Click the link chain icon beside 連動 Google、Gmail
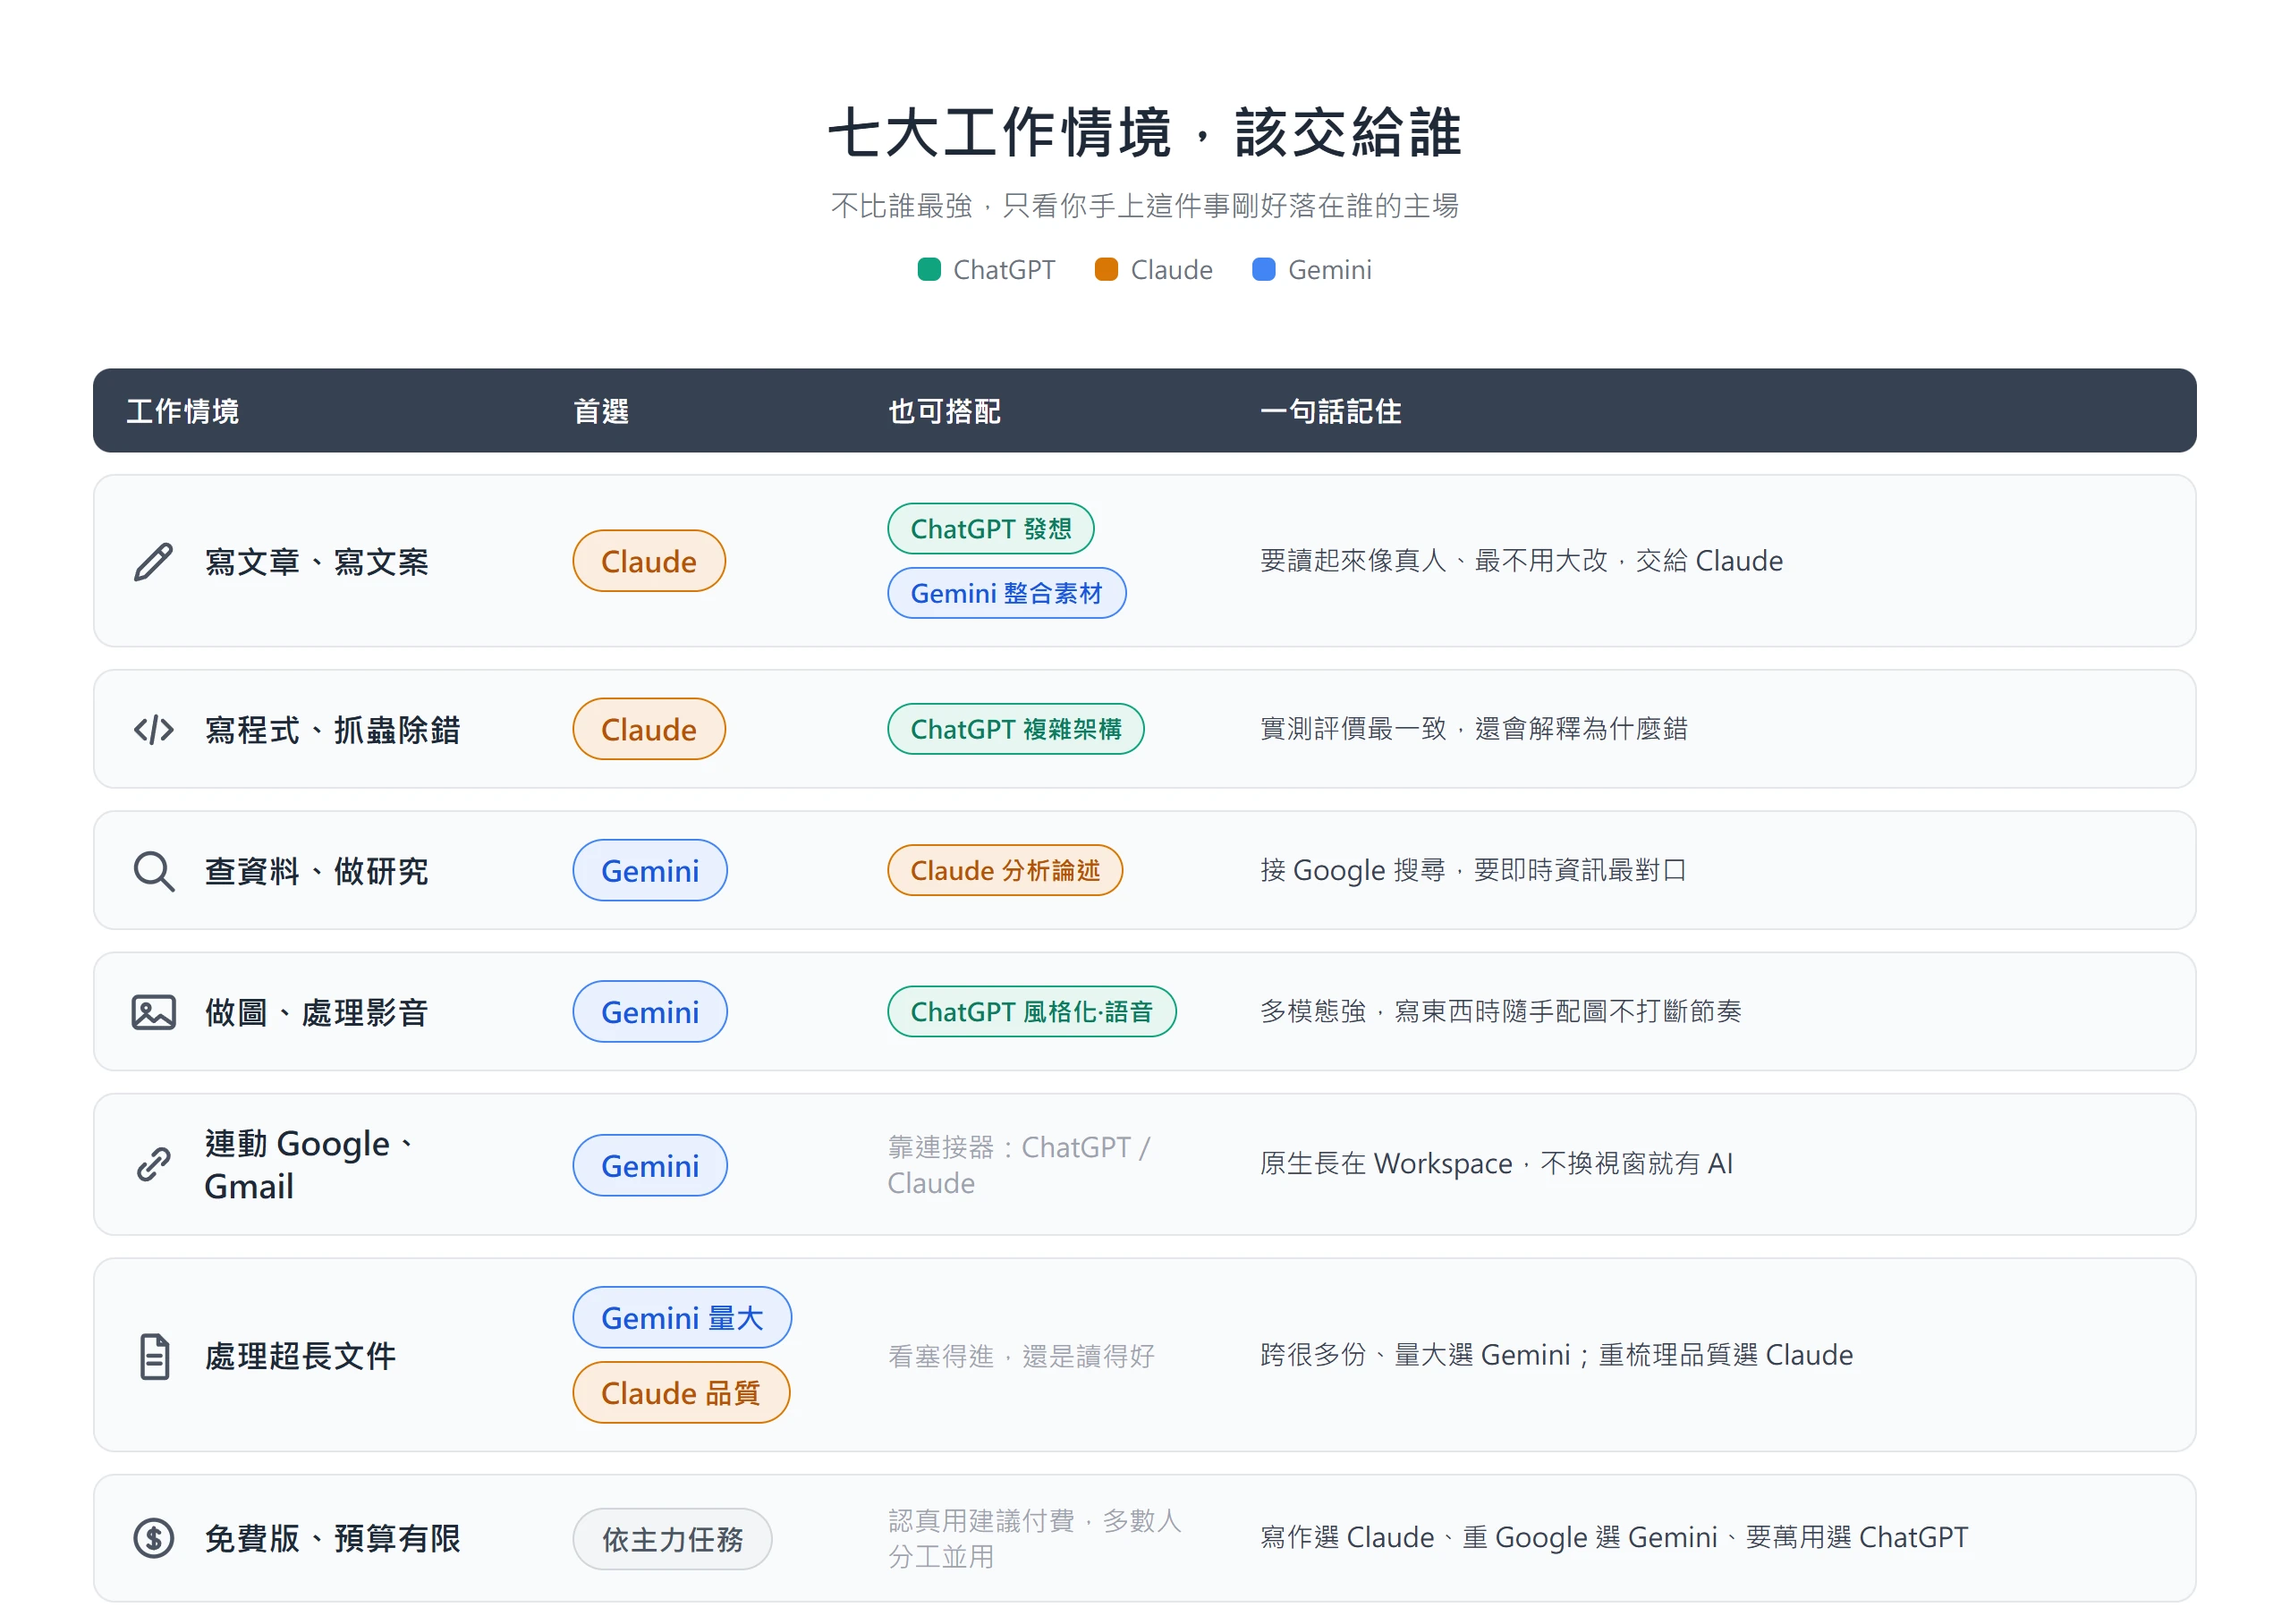The width and height of the screenshot is (2290, 1624). coord(154,1165)
